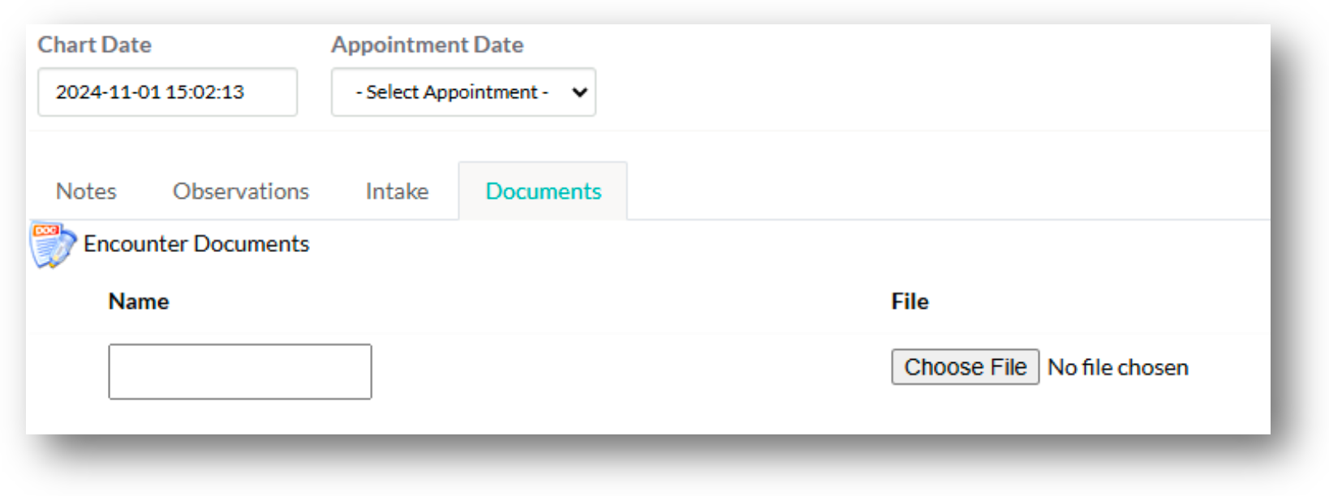
Task: Click the 15:02:13 time in Chart Date
Action: coord(204,92)
